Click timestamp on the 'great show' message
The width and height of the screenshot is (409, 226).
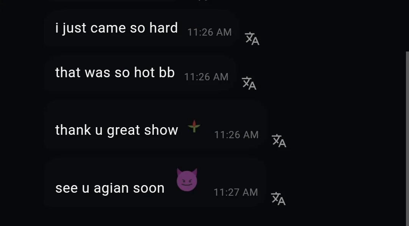click(x=236, y=135)
